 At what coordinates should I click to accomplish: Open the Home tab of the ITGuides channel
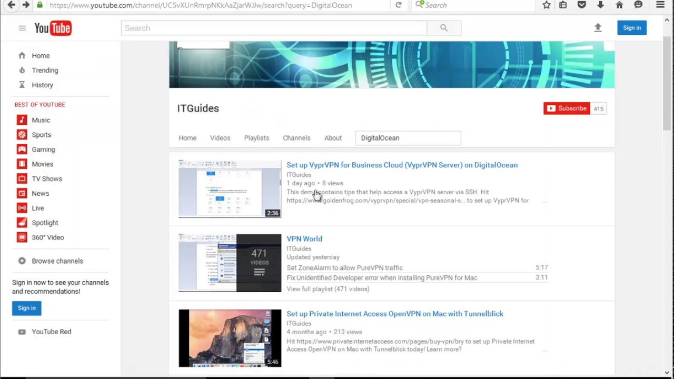(187, 138)
